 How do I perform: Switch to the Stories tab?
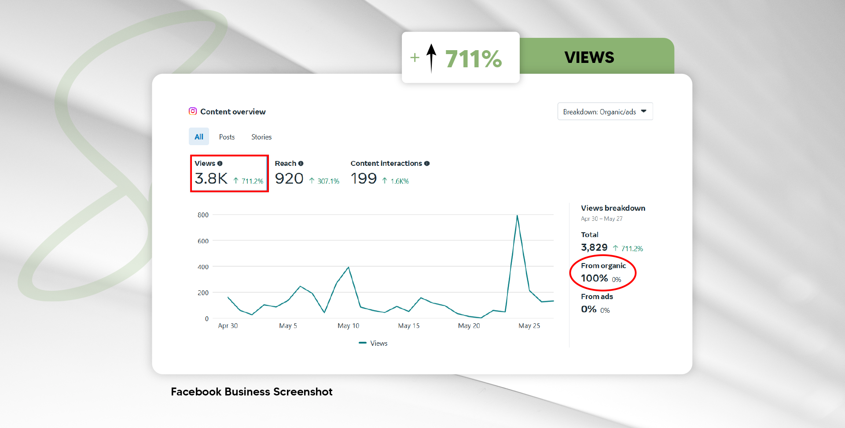pos(261,137)
